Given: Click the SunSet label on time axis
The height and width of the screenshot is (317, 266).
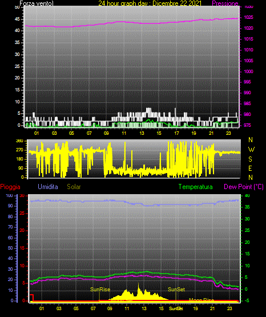Looking at the screenshot, I should 176,308.
